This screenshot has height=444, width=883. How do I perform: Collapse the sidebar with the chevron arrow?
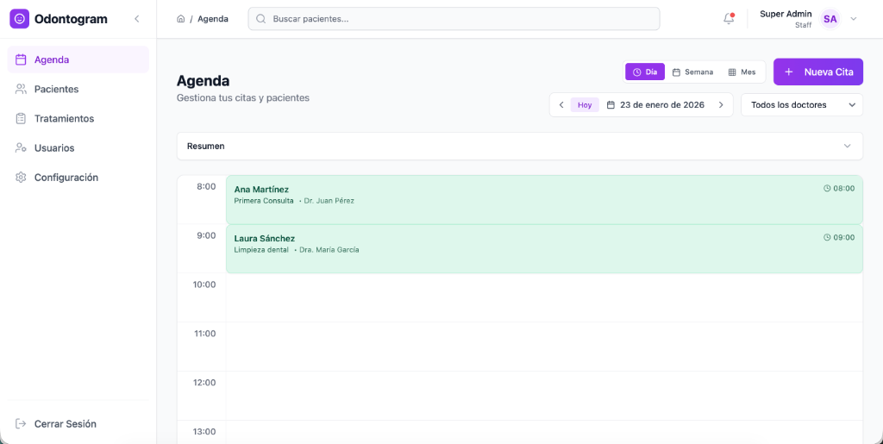tap(136, 19)
